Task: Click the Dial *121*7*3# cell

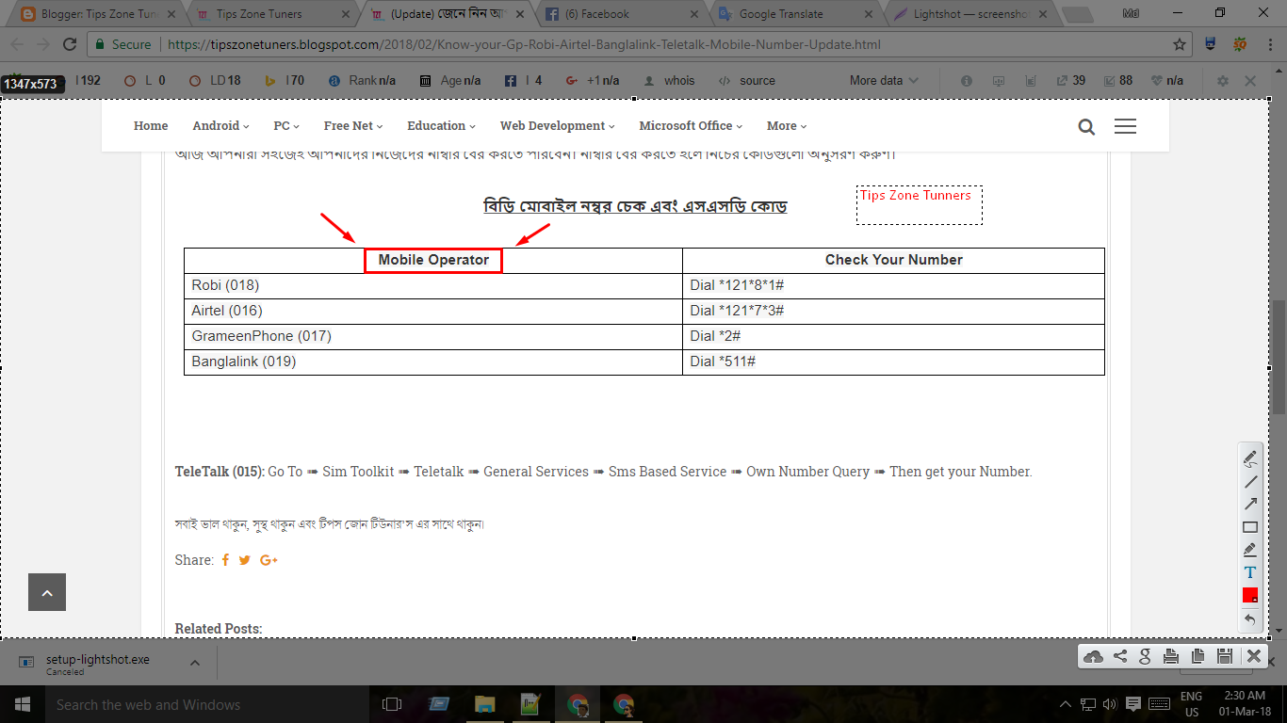Action: pos(893,311)
